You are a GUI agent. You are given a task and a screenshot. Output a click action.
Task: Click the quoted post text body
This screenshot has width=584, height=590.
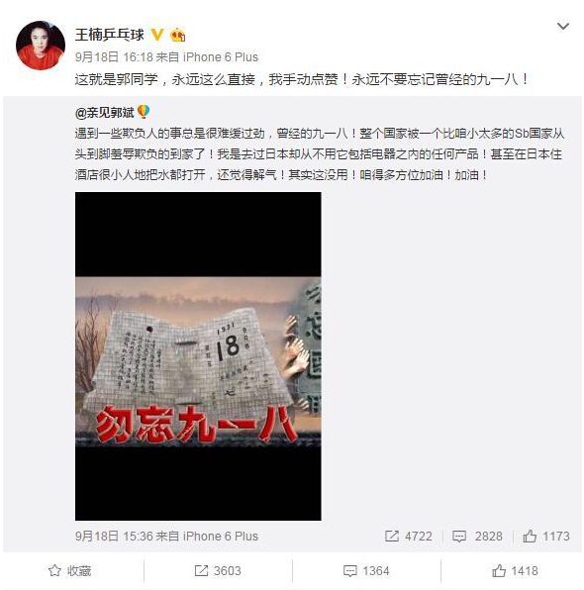(x=319, y=154)
